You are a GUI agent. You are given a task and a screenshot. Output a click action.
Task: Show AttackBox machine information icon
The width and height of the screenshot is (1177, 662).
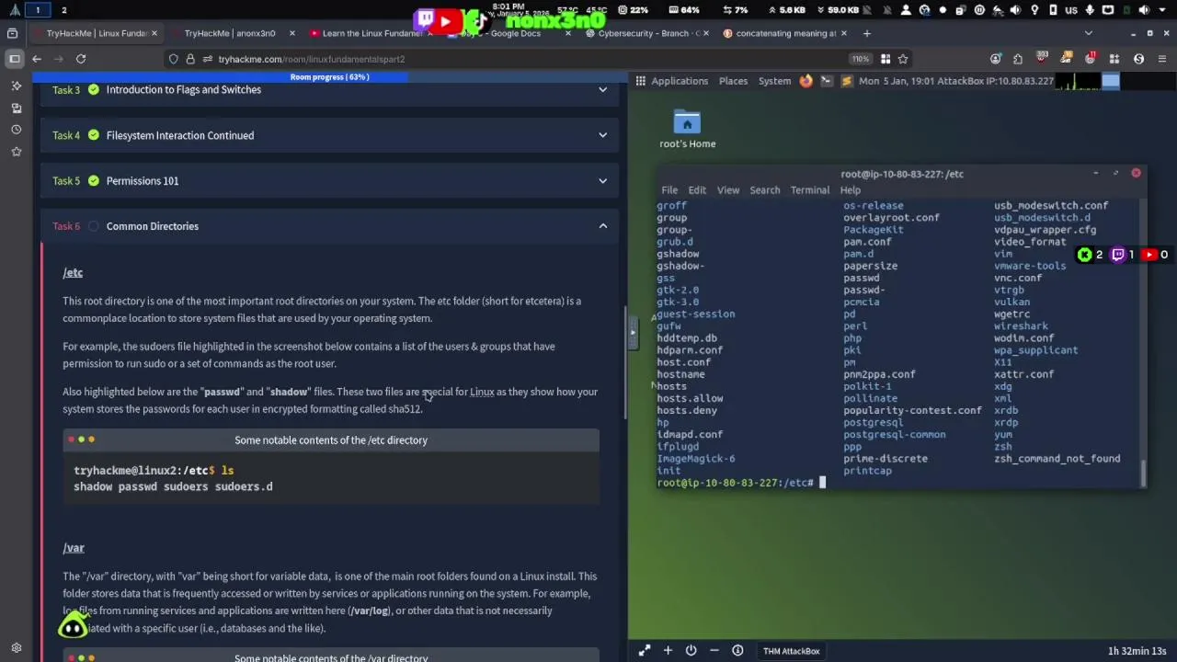tap(737, 651)
